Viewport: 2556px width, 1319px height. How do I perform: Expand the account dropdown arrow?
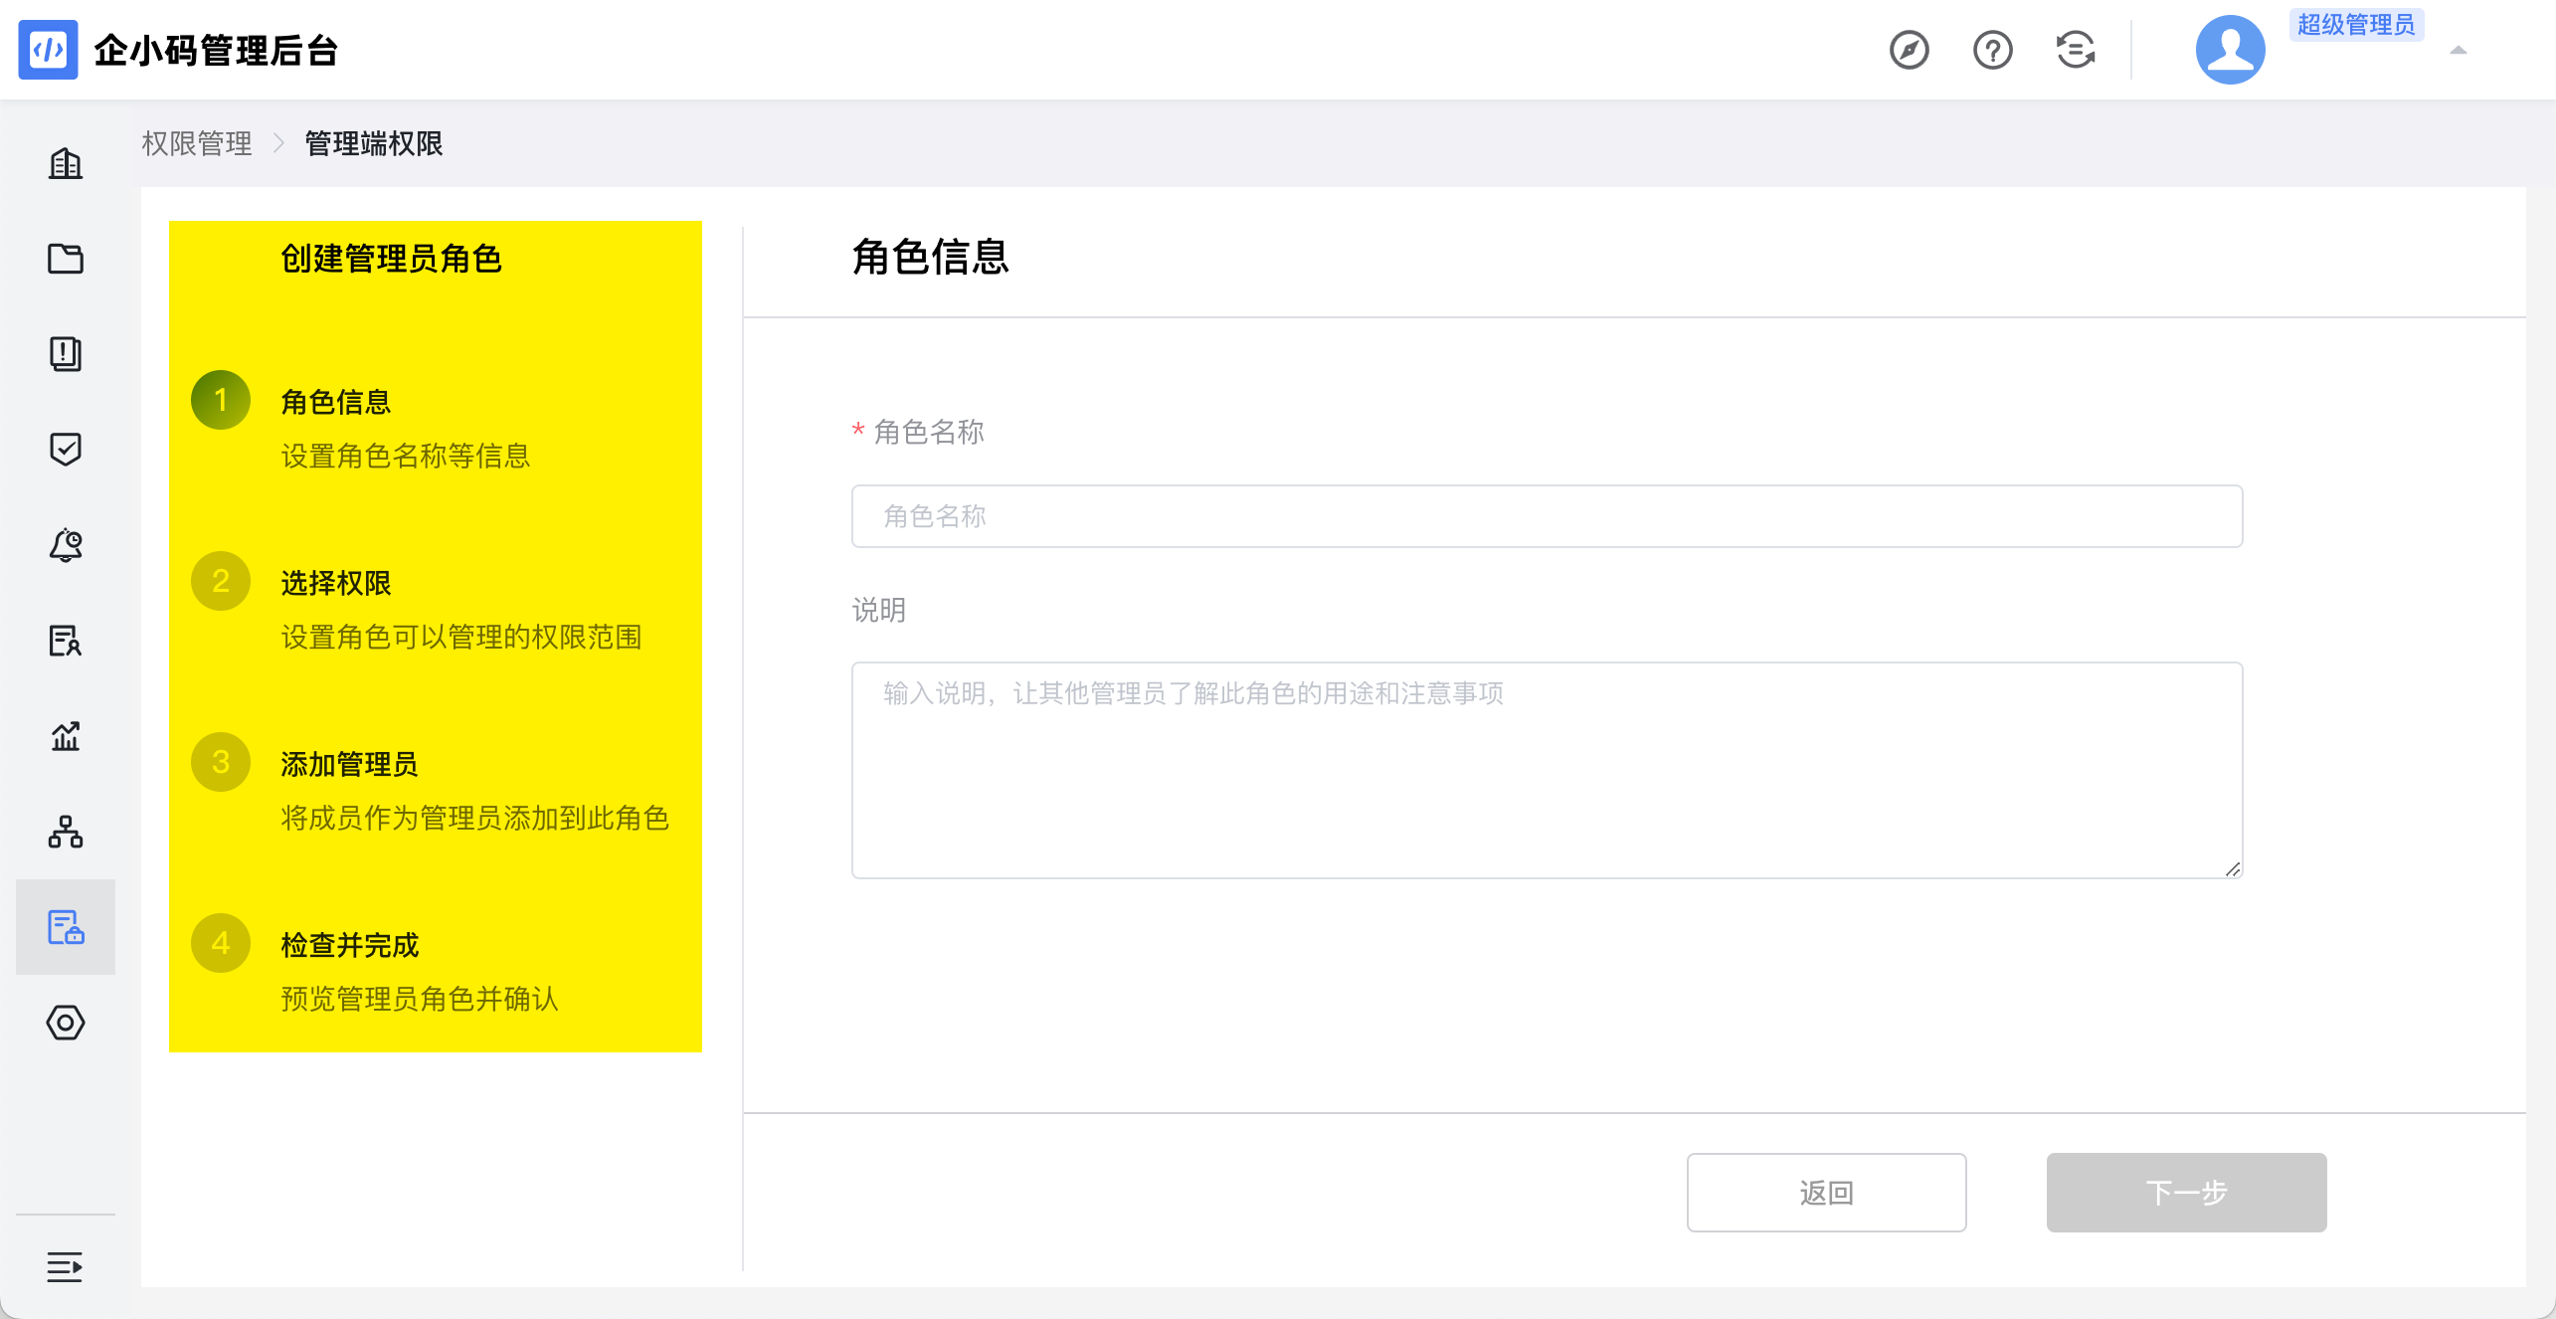2458,50
